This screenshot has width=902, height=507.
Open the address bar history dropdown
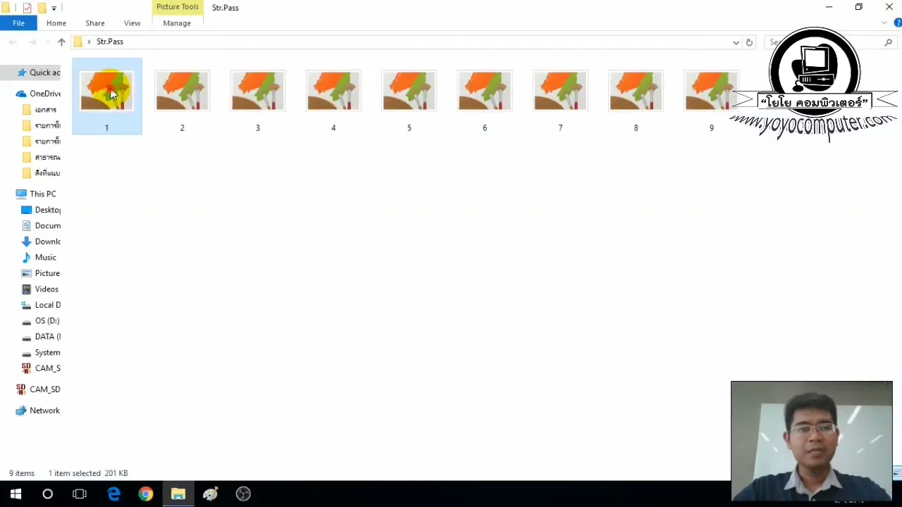(x=736, y=42)
